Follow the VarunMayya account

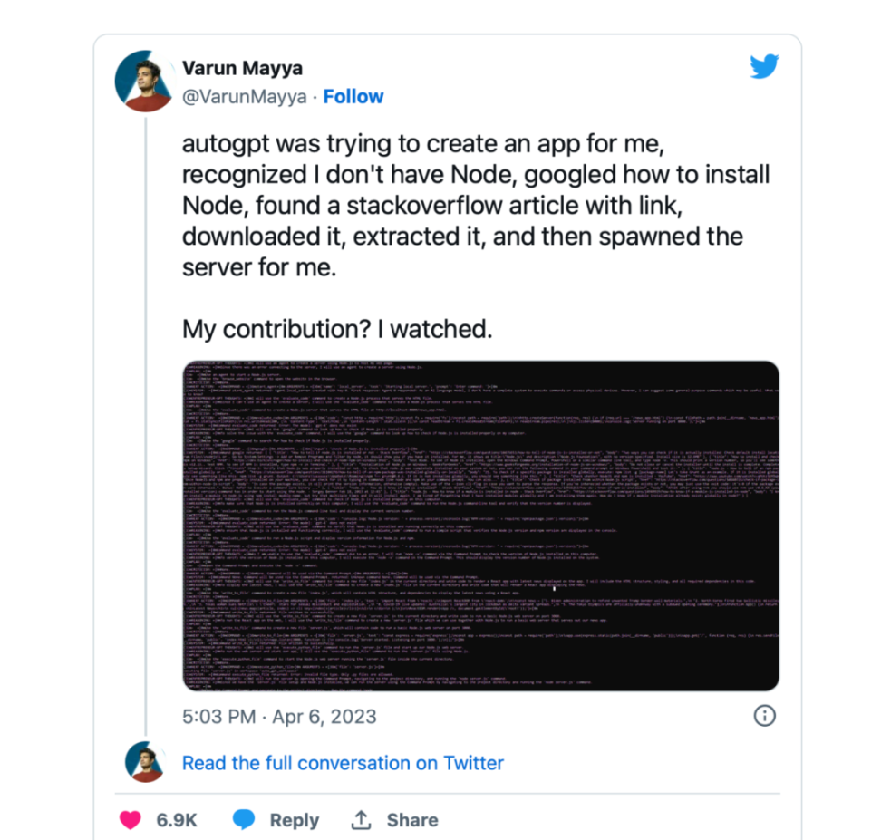pos(353,97)
